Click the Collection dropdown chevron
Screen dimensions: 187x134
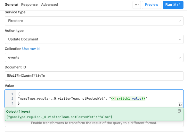coord(180,58)
